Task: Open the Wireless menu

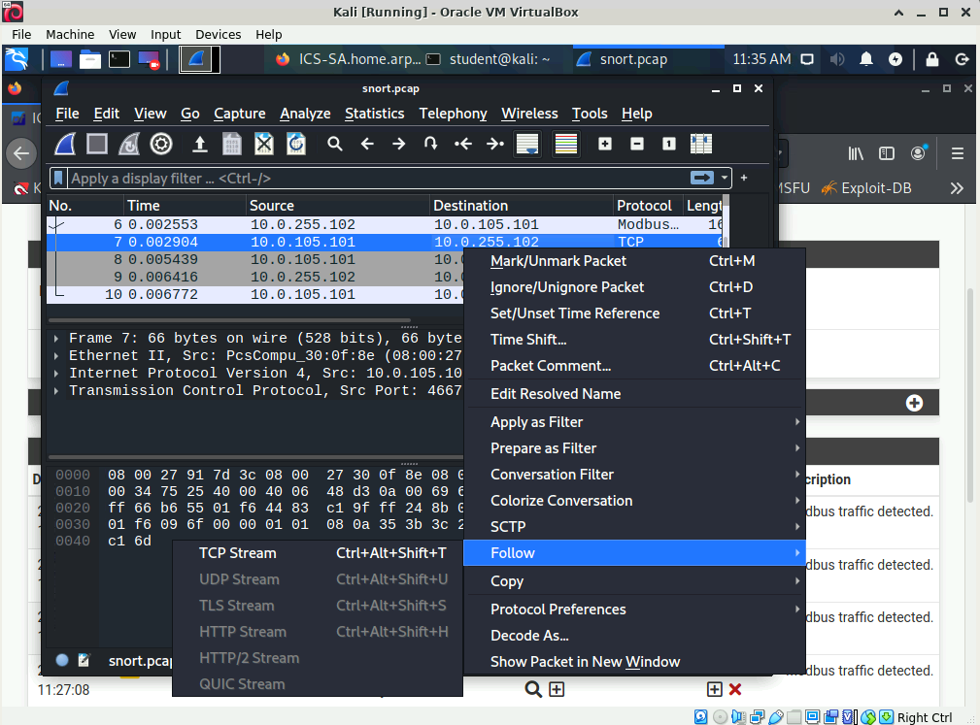Action: pyautogui.click(x=529, y=114)
